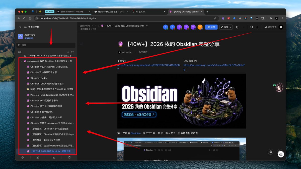Viewport: 301px width, 169px height.
Task: Open '【群友独享】 Little Ob 吉祥物' page
Action: 45,140
